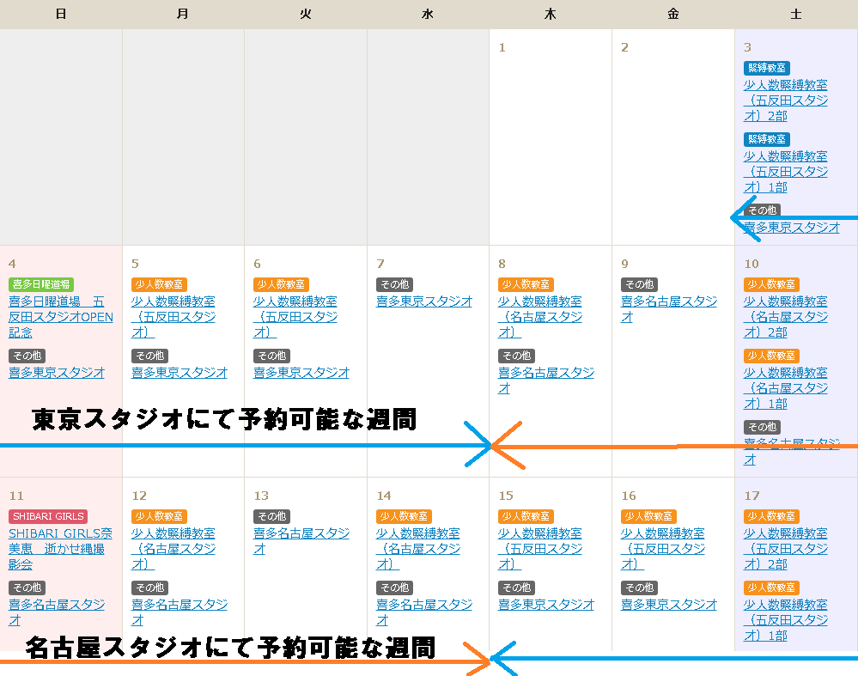Click the red SHIBARI GIRLS tag on the 11th
This screenshot has height=676, width=858.
pyautogui.click(x=48, y=516)
